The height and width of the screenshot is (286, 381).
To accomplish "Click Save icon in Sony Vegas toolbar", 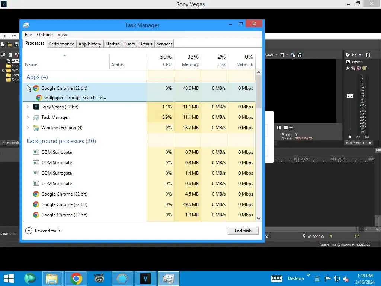I will click(x=16, y=44).
